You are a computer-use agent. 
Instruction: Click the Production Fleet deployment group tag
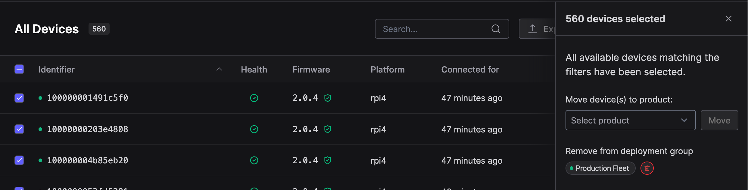point(600,168)
